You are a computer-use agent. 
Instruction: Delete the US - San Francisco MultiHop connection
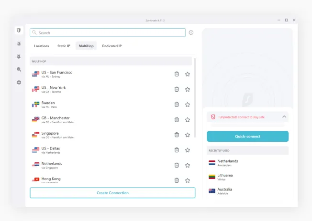coord(177,74)
